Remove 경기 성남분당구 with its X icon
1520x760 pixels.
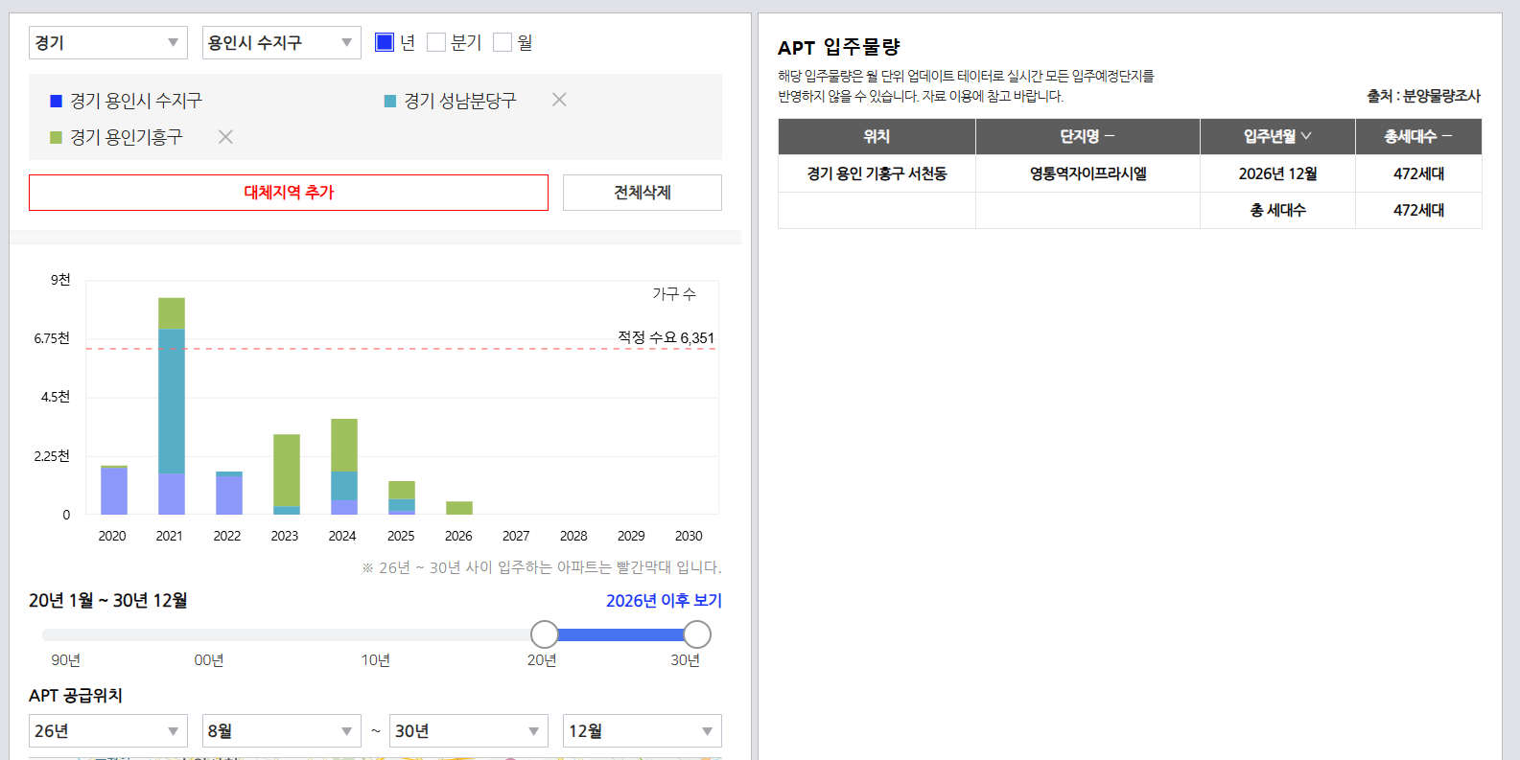tap(559, 100)
